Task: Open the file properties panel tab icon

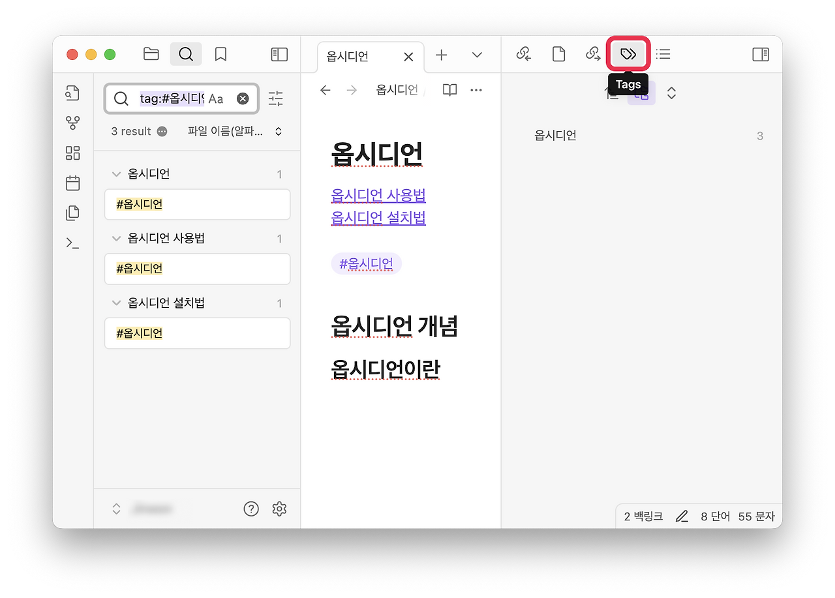Action: pos(558,54)
